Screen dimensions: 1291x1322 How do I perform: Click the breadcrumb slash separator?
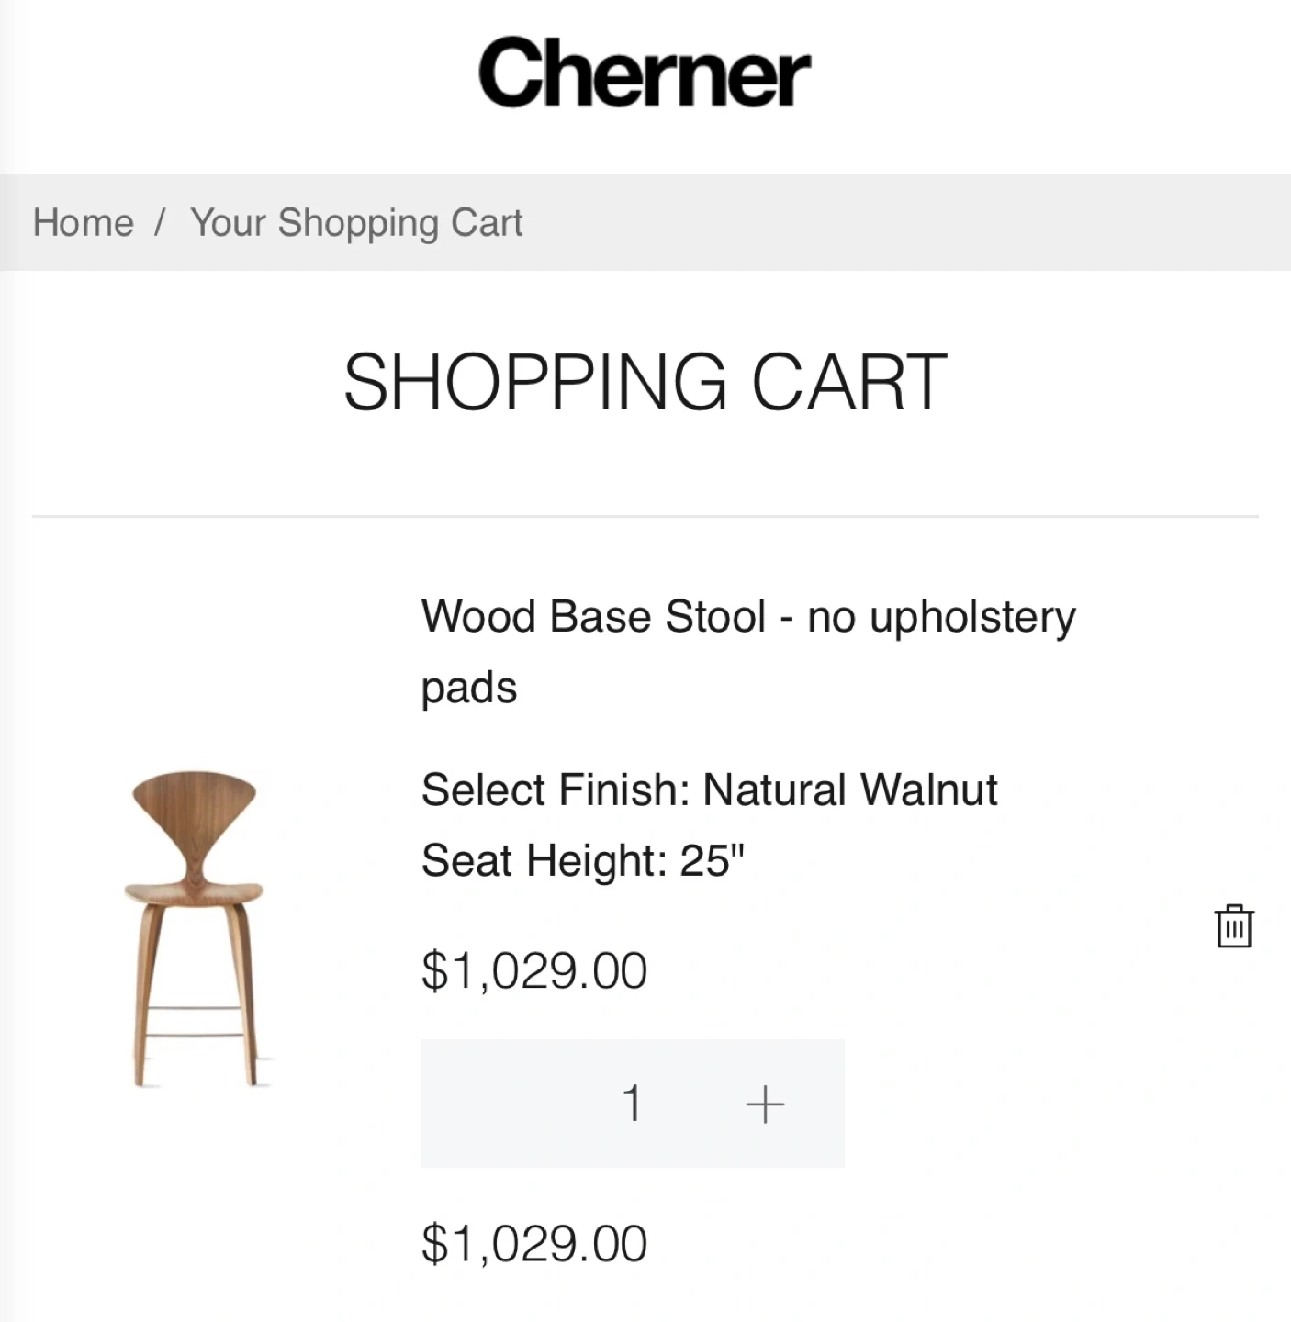coord(162,223)
